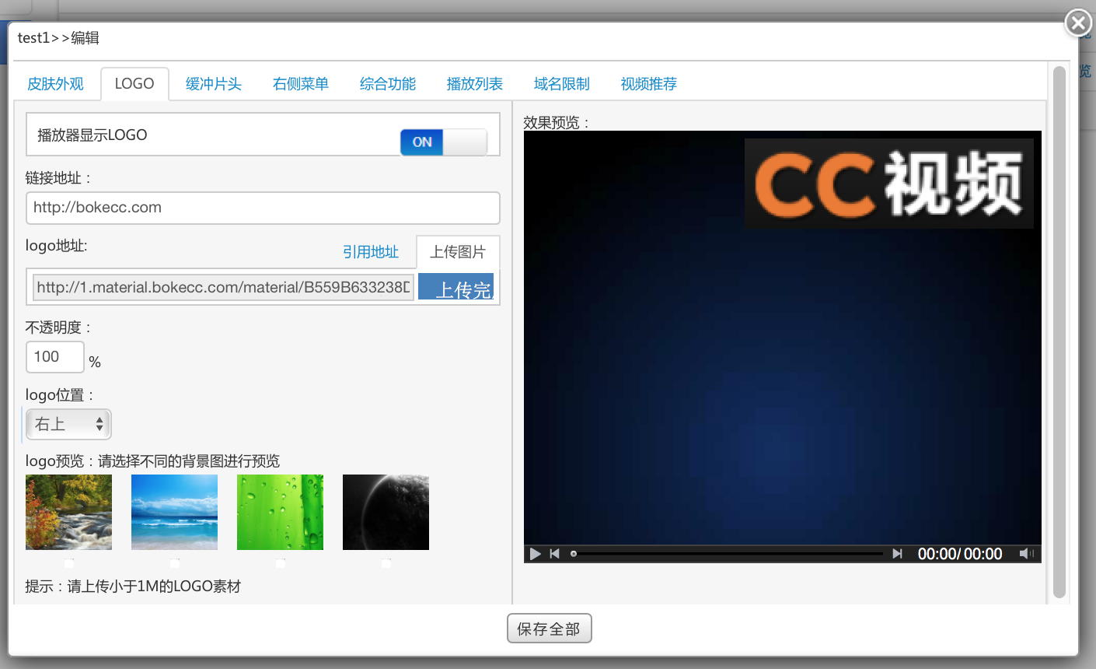Switch to the 播放列表 tab
This screenshot has width=1096, height=669.
point(474,84)
